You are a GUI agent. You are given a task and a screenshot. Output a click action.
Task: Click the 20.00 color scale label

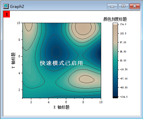123,61
